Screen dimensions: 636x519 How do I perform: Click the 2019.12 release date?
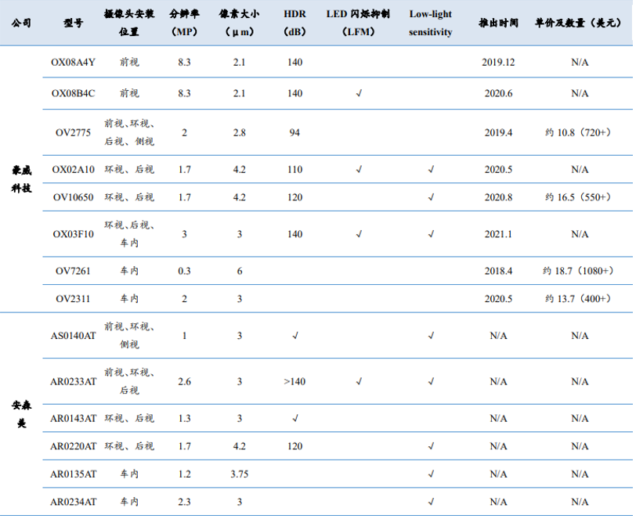(x=498, y=62)
